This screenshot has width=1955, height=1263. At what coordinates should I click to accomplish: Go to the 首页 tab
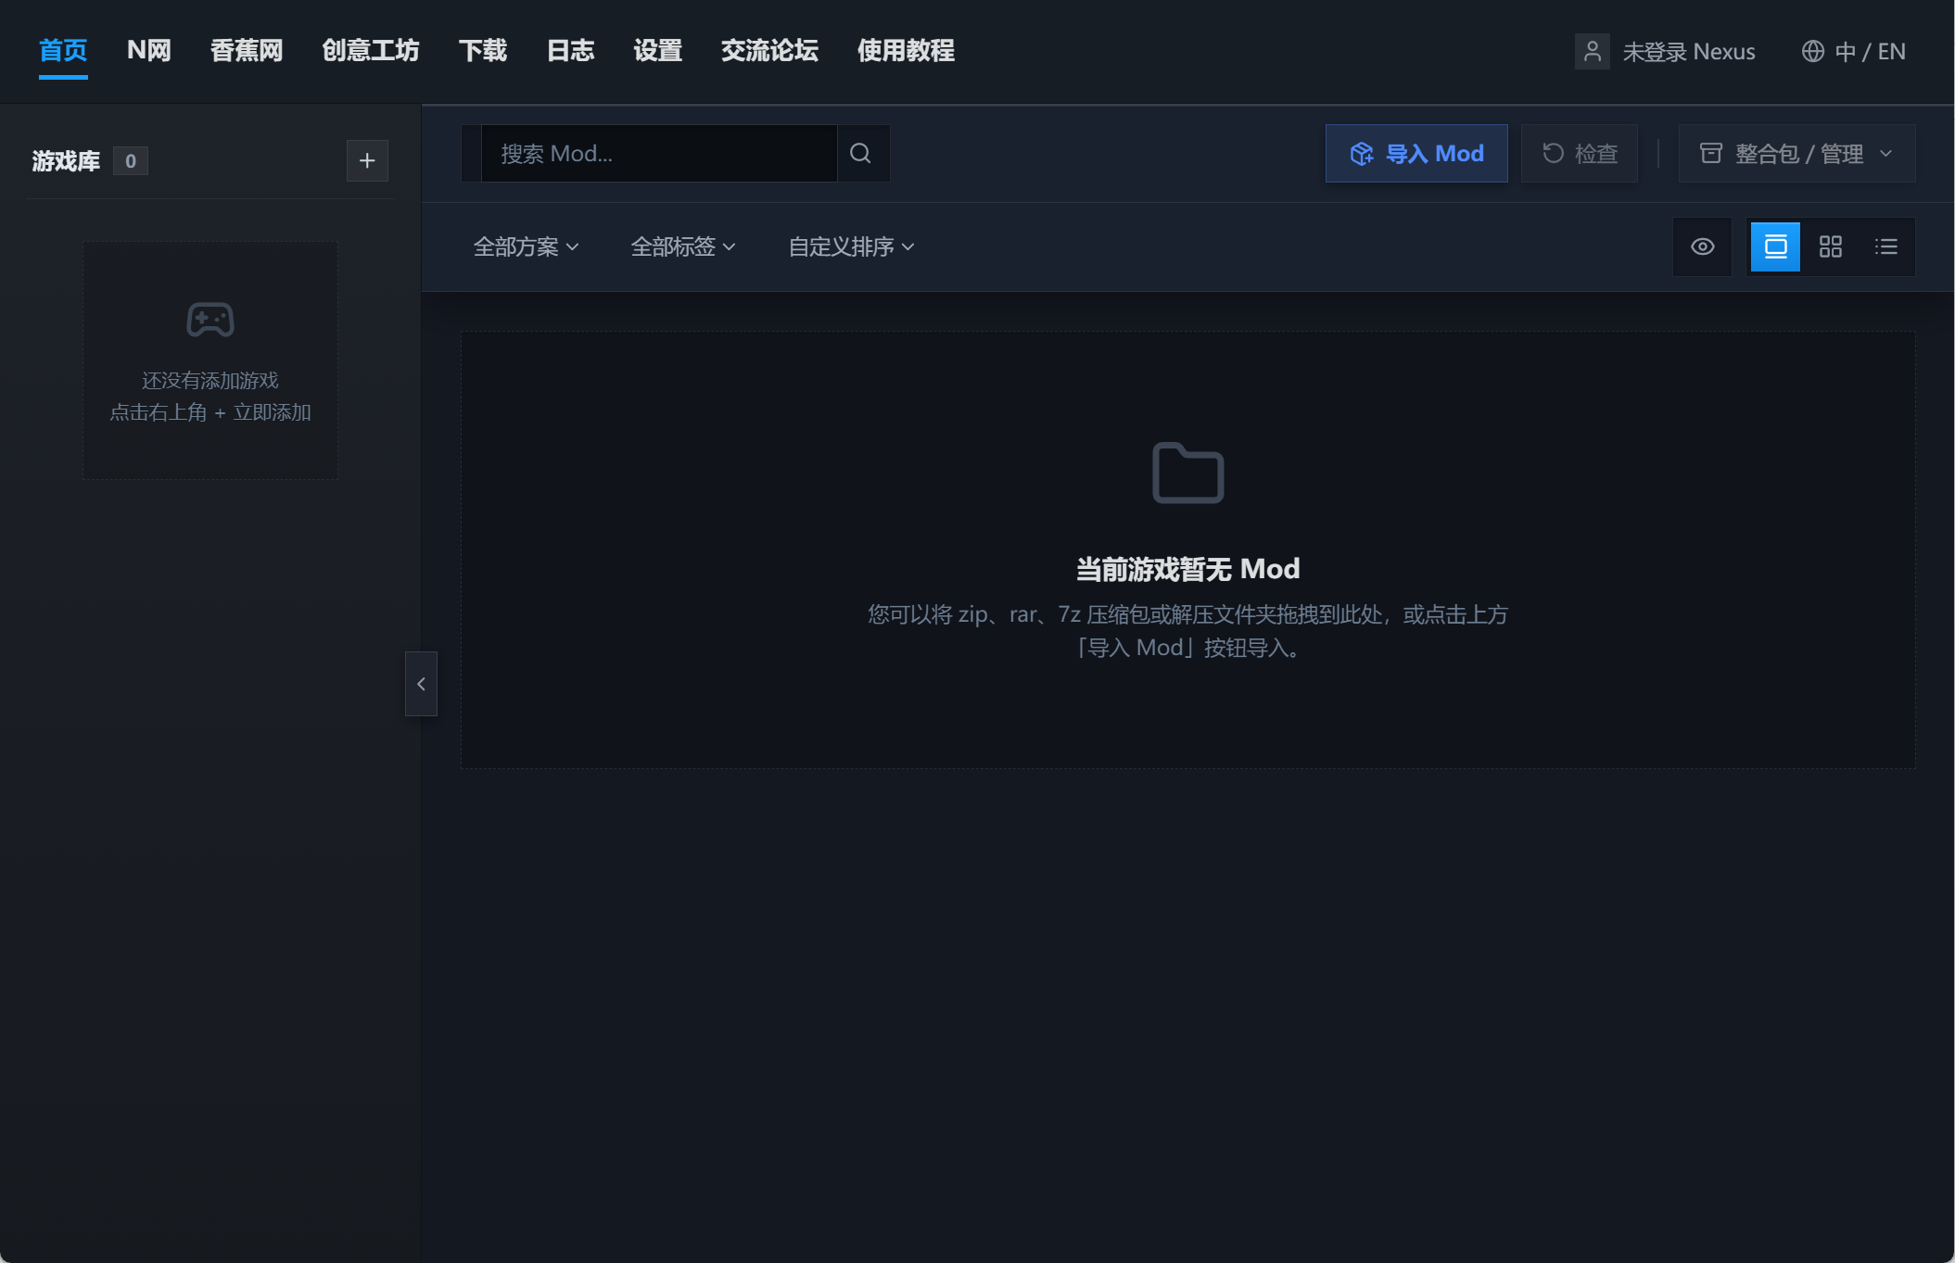[x=63, y=51]
